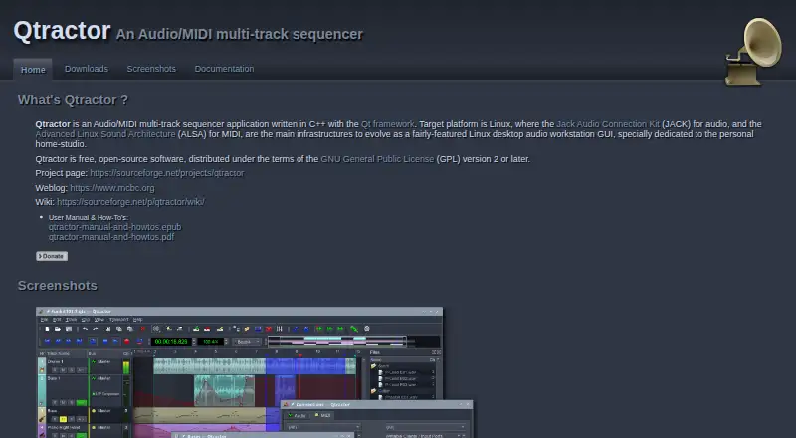
Task: Open the GNU General Public License link
Action: [x=377, y=159]
